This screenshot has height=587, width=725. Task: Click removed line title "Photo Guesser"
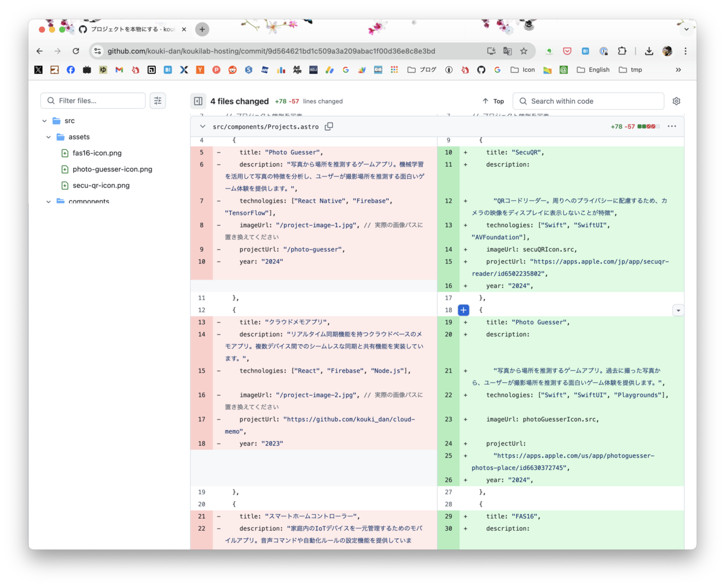(281, 152)
